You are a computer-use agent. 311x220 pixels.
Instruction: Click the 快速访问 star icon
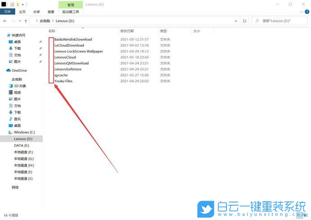tap(9, 35)
